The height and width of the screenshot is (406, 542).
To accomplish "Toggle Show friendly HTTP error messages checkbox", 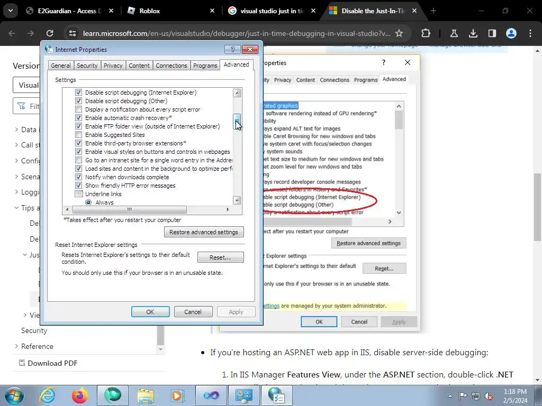I will [78, 186].
